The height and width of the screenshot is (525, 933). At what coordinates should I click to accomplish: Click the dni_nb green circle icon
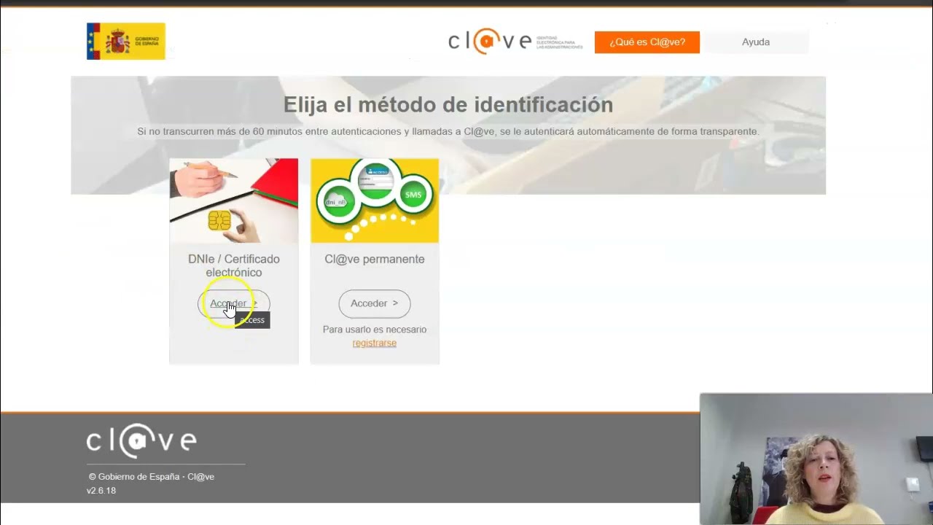pos(337,201)
